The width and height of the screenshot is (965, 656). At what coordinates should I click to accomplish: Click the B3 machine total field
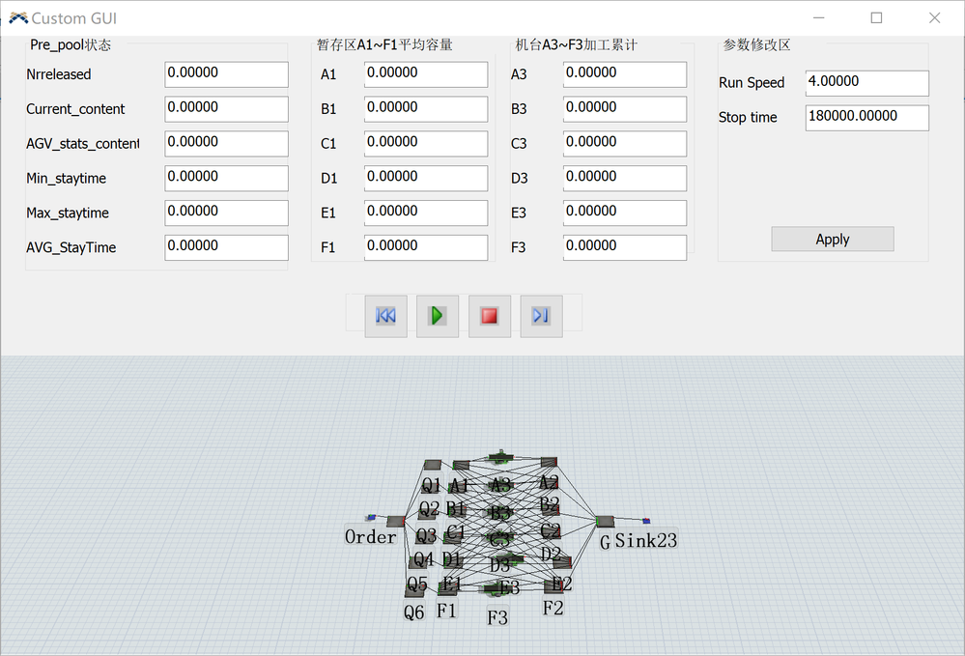[x=625, y=108]
